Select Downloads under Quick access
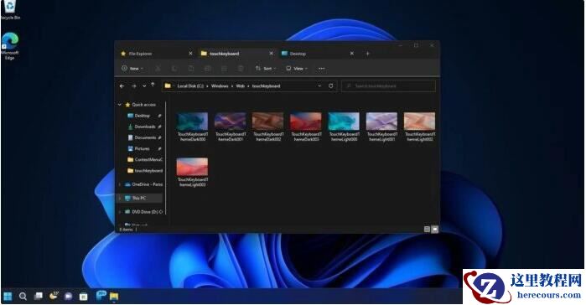Image resolution: width=586 pixels, height=305 pixels. [144, 127]
